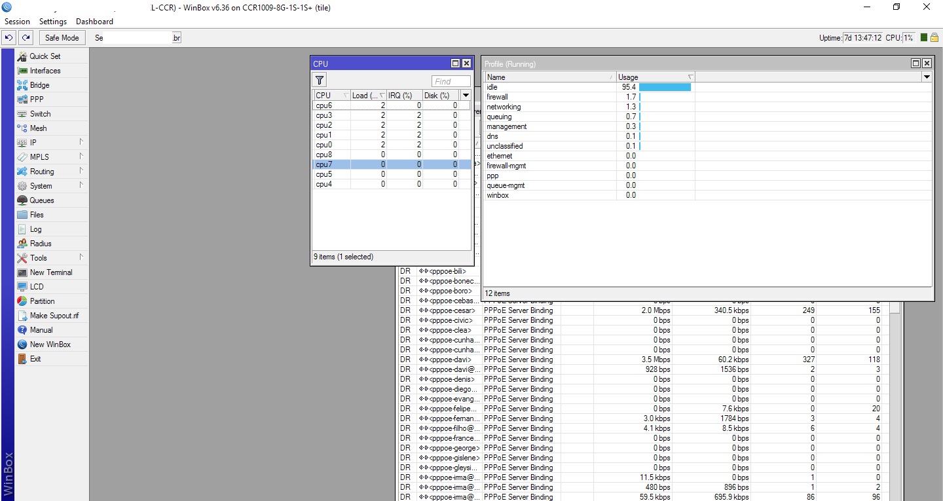Viewport: 943px width, 501px height.
Task: Select the <pppoe-denis> interface row
Action: (643, 379)
